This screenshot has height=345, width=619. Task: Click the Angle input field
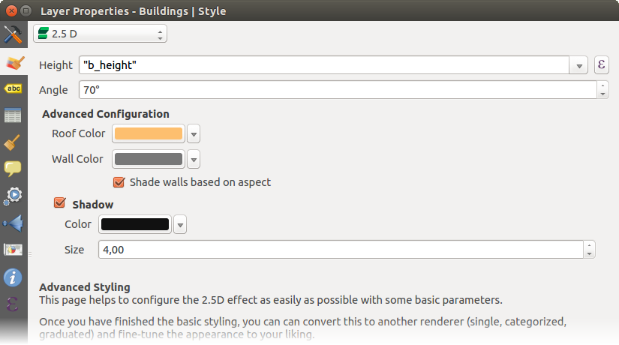coord(338,90)
